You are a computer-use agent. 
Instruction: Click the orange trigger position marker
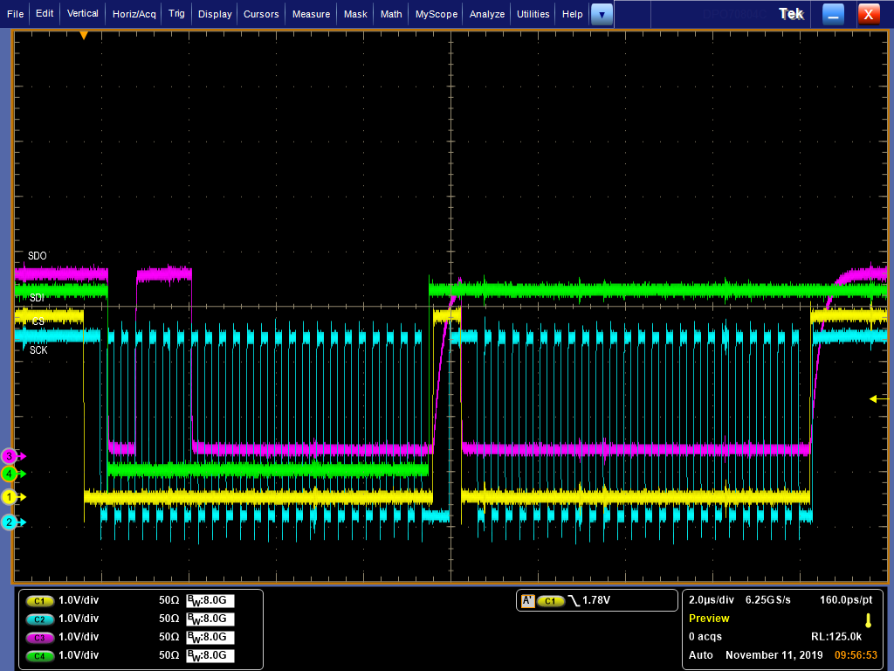pos(84,35)
